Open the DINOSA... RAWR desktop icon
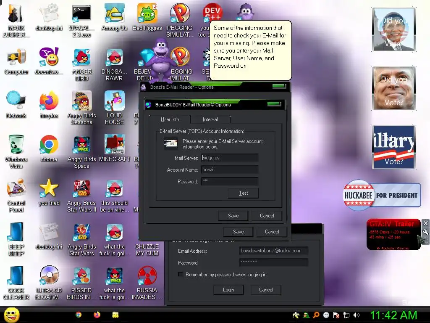Viewport: 430px width, 323px height. [114, 64]
